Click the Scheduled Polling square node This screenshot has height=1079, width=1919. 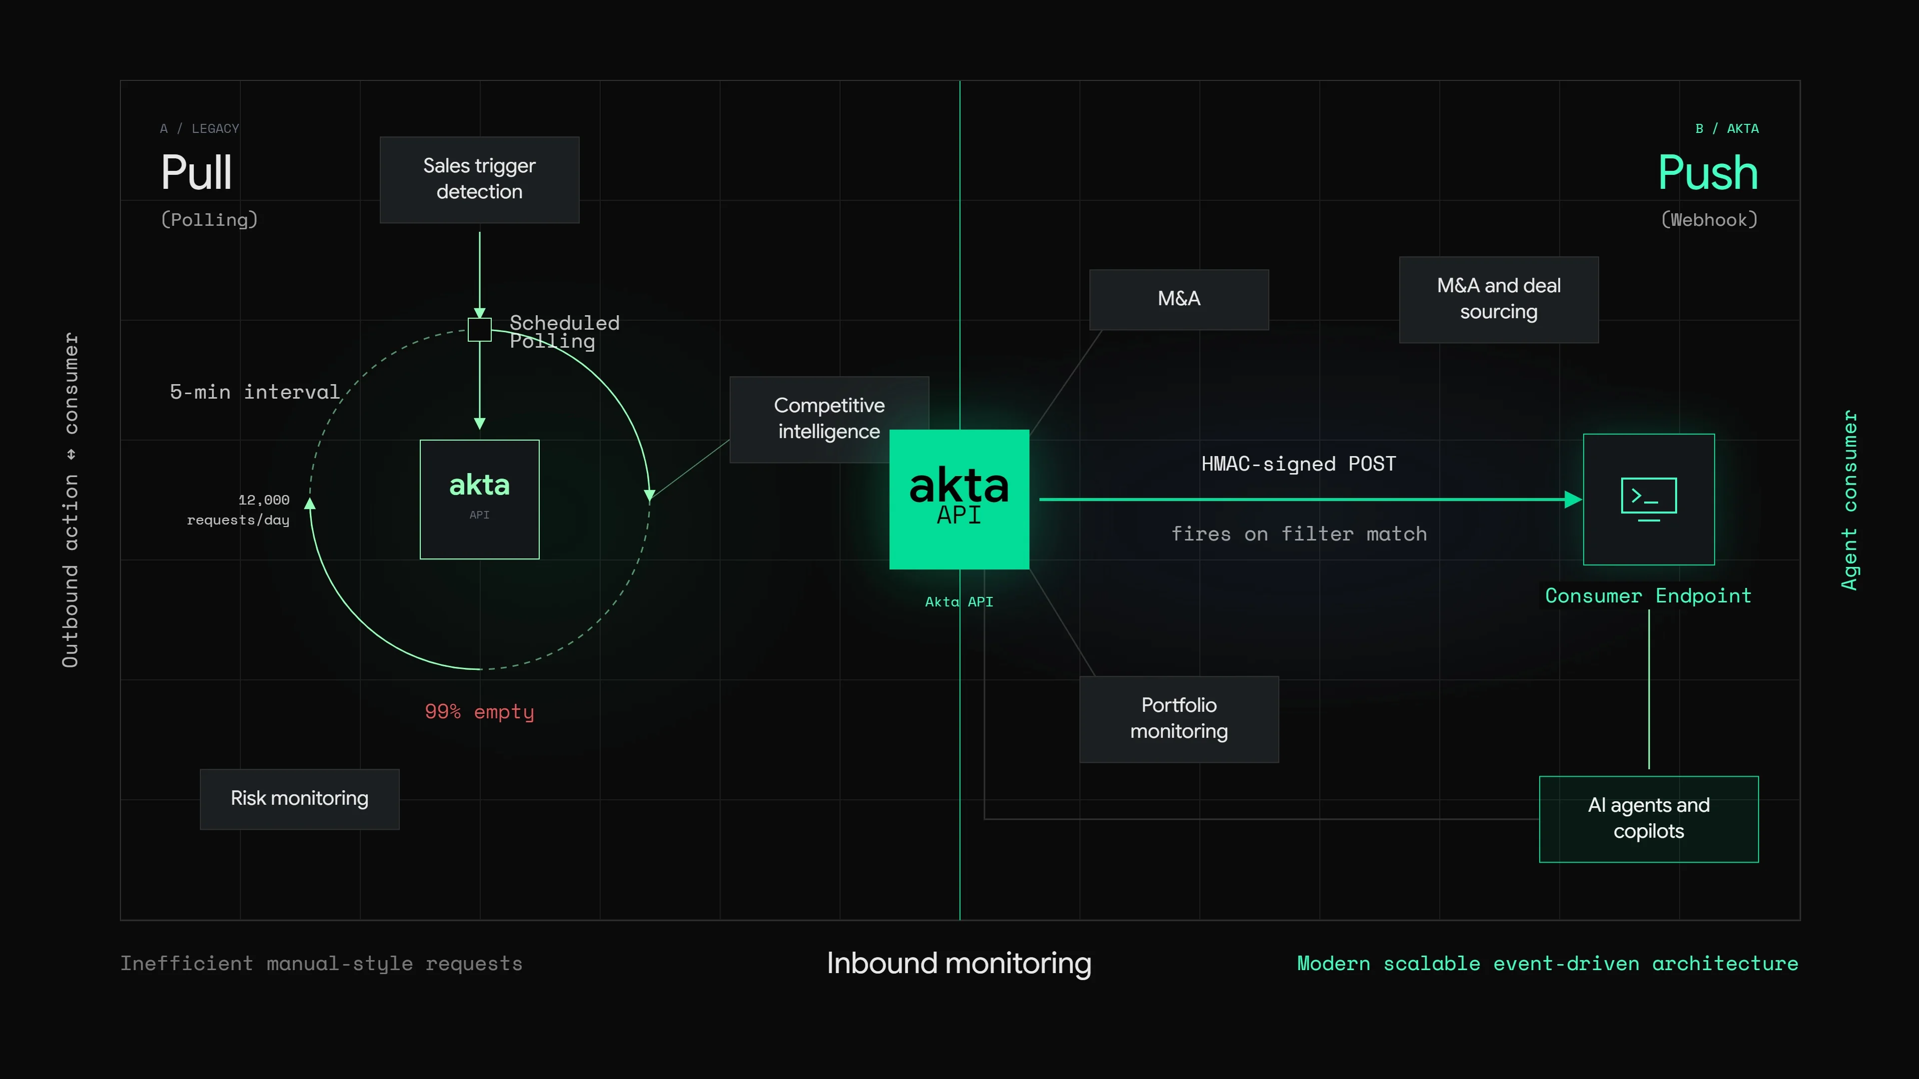pos(480,330)
